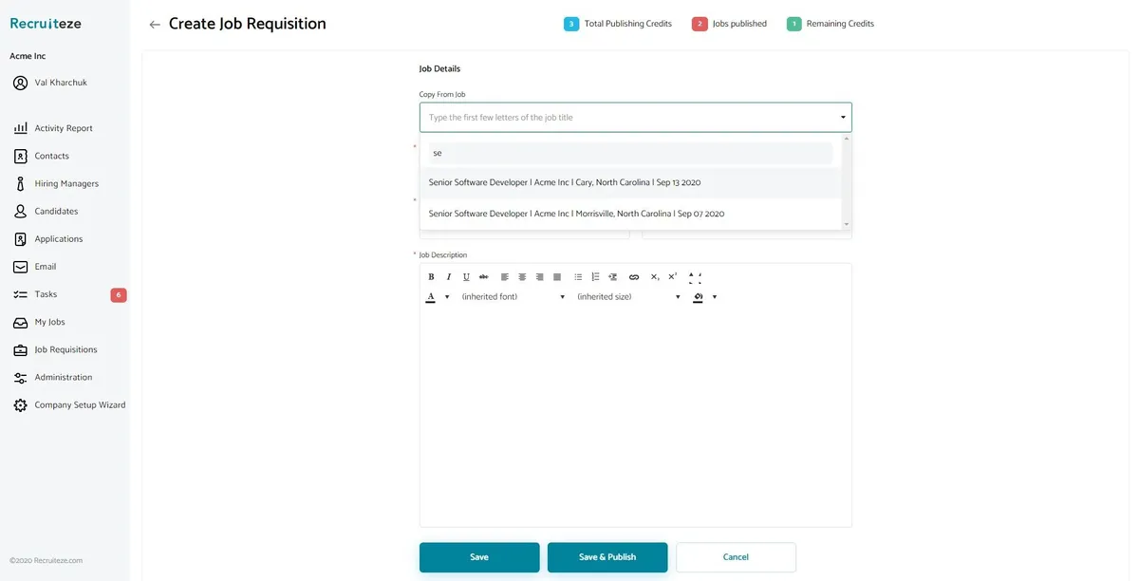This screenshot has width=1139, height=581.
Task: Click the indent icon
Action: pyautogui.click(x=613, y=277)
